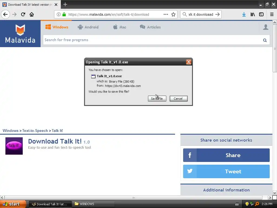This screenshot has width=277, height=208.
Task: Open the Library bookshelf icon
Action: [x=253, y=14]
